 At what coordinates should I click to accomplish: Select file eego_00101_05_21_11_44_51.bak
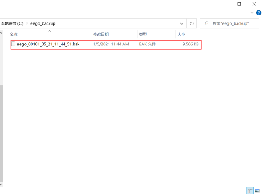point(106,45)
